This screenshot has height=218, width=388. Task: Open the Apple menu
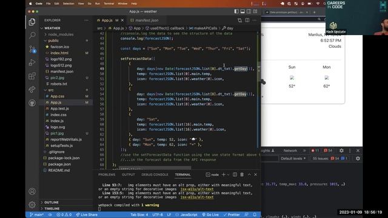click(x=31, y=4)
